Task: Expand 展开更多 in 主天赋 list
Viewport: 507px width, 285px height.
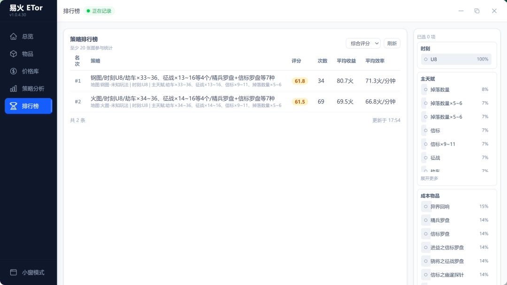Action: 430,179
